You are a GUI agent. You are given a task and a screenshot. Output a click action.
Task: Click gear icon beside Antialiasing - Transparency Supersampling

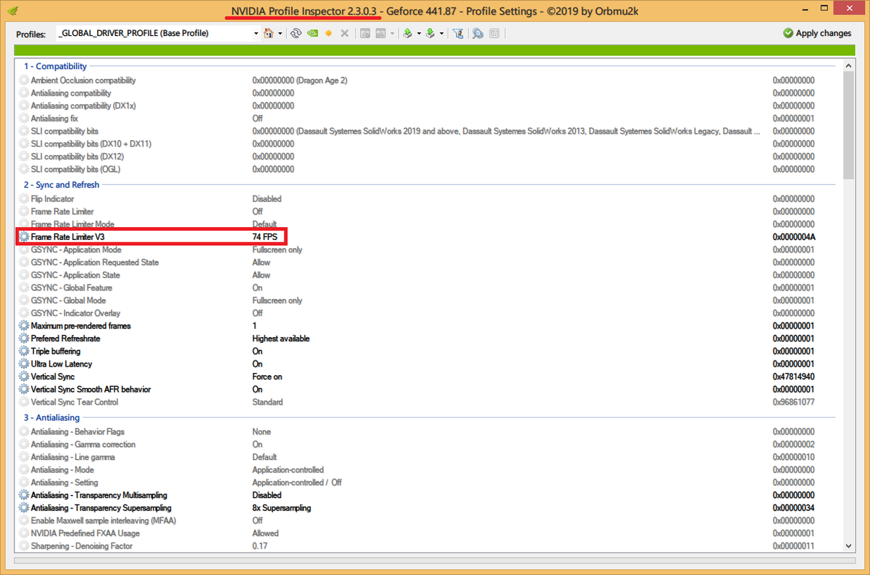24,508
